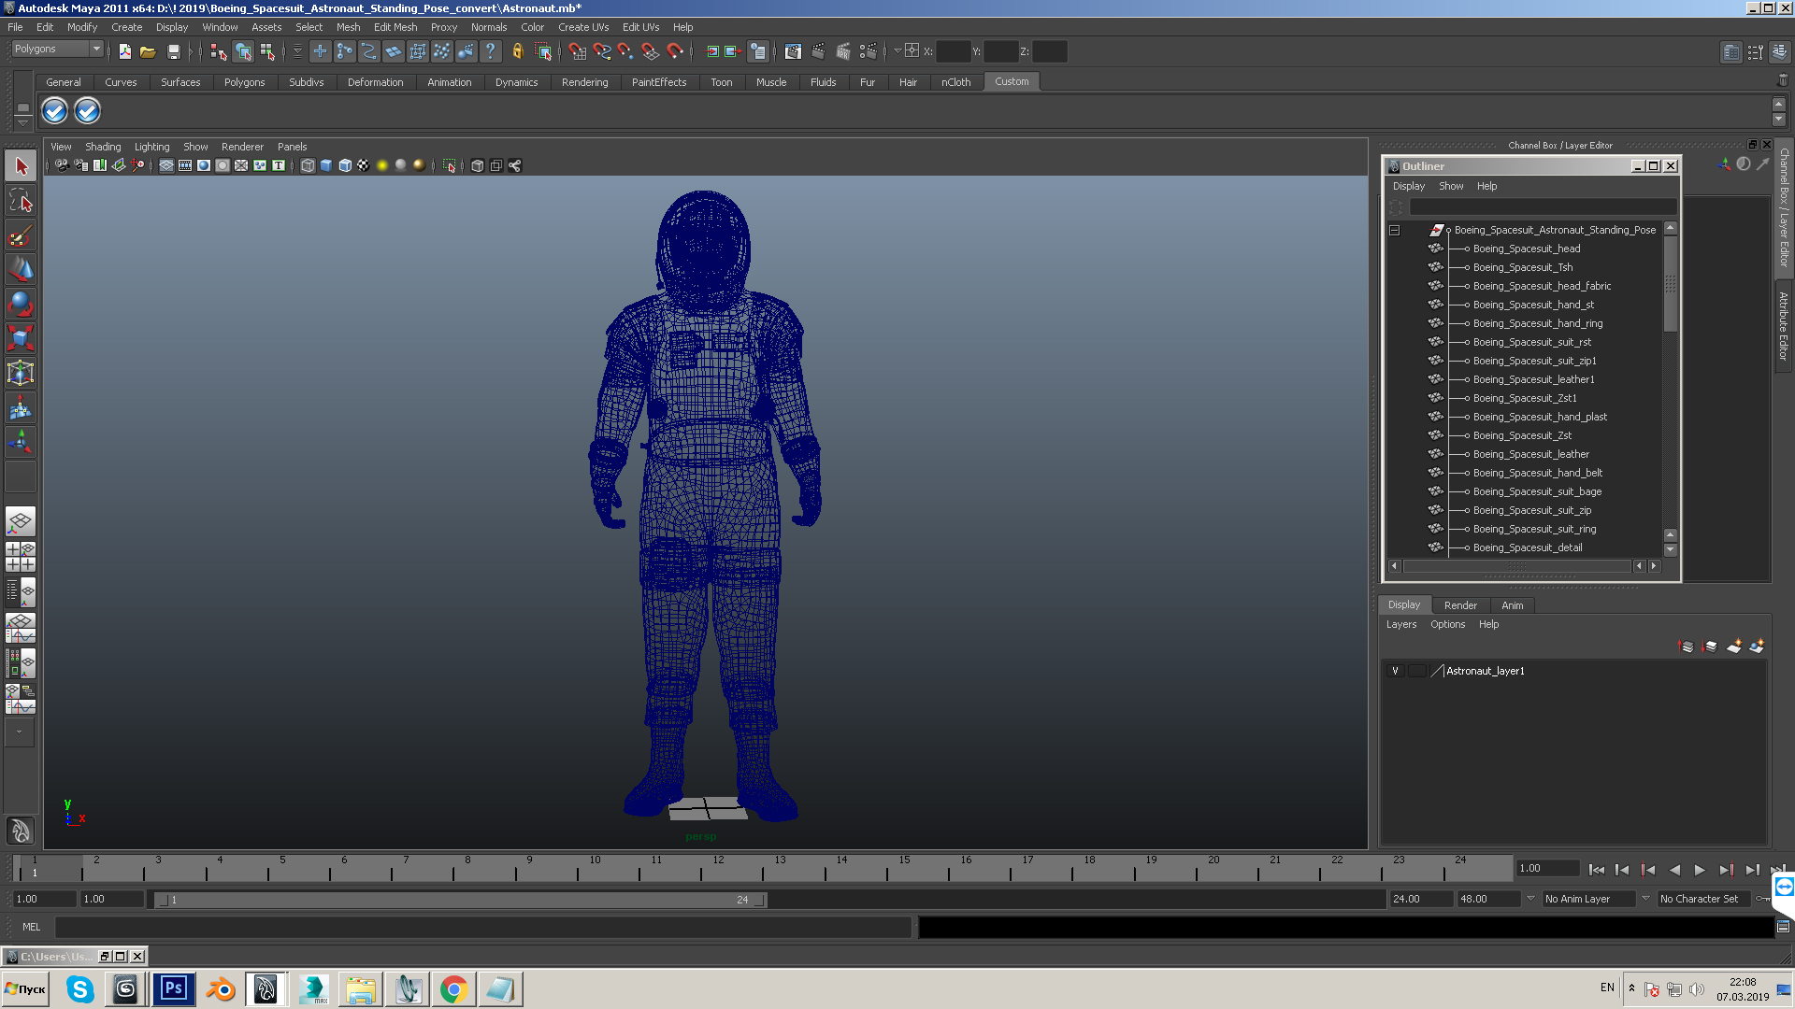Click the Animation tab in shelf
Viewport: 1795px width, 1009px height.
(449, 81)
